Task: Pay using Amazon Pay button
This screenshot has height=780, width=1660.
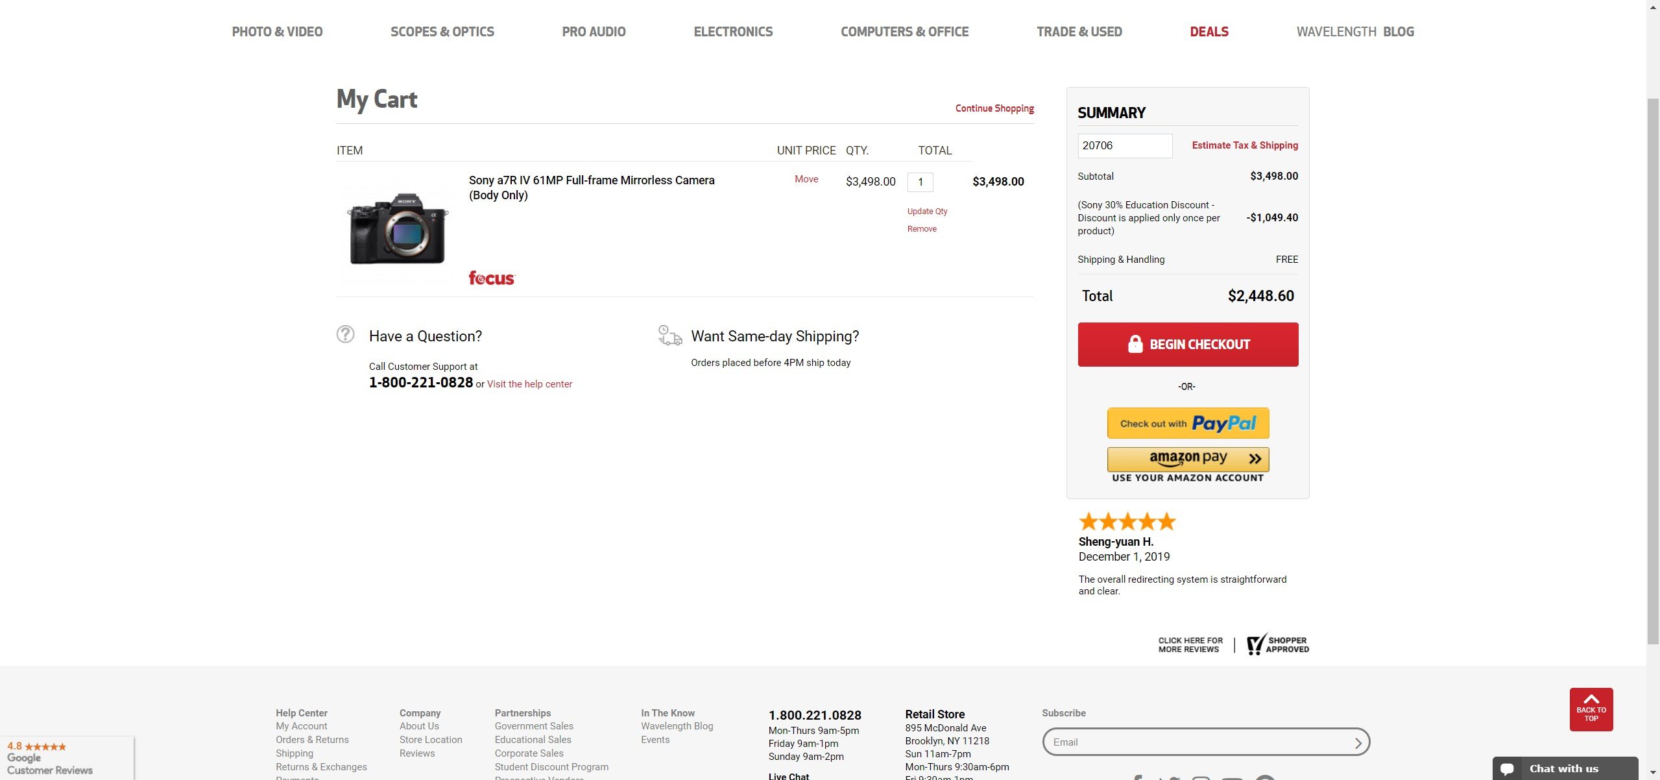Action: (x=1188, y=459)
